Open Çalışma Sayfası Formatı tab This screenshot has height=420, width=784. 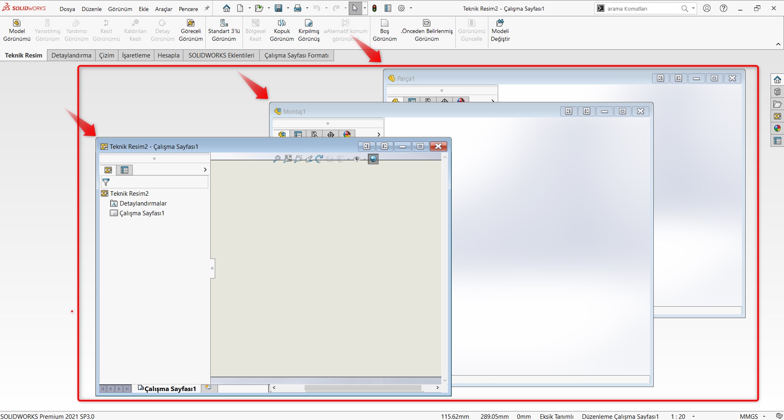point(296,55)
